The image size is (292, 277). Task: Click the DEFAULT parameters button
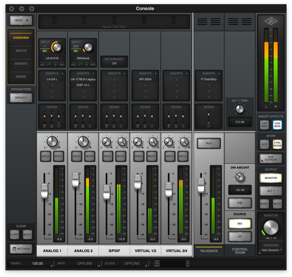pos(21,98)
